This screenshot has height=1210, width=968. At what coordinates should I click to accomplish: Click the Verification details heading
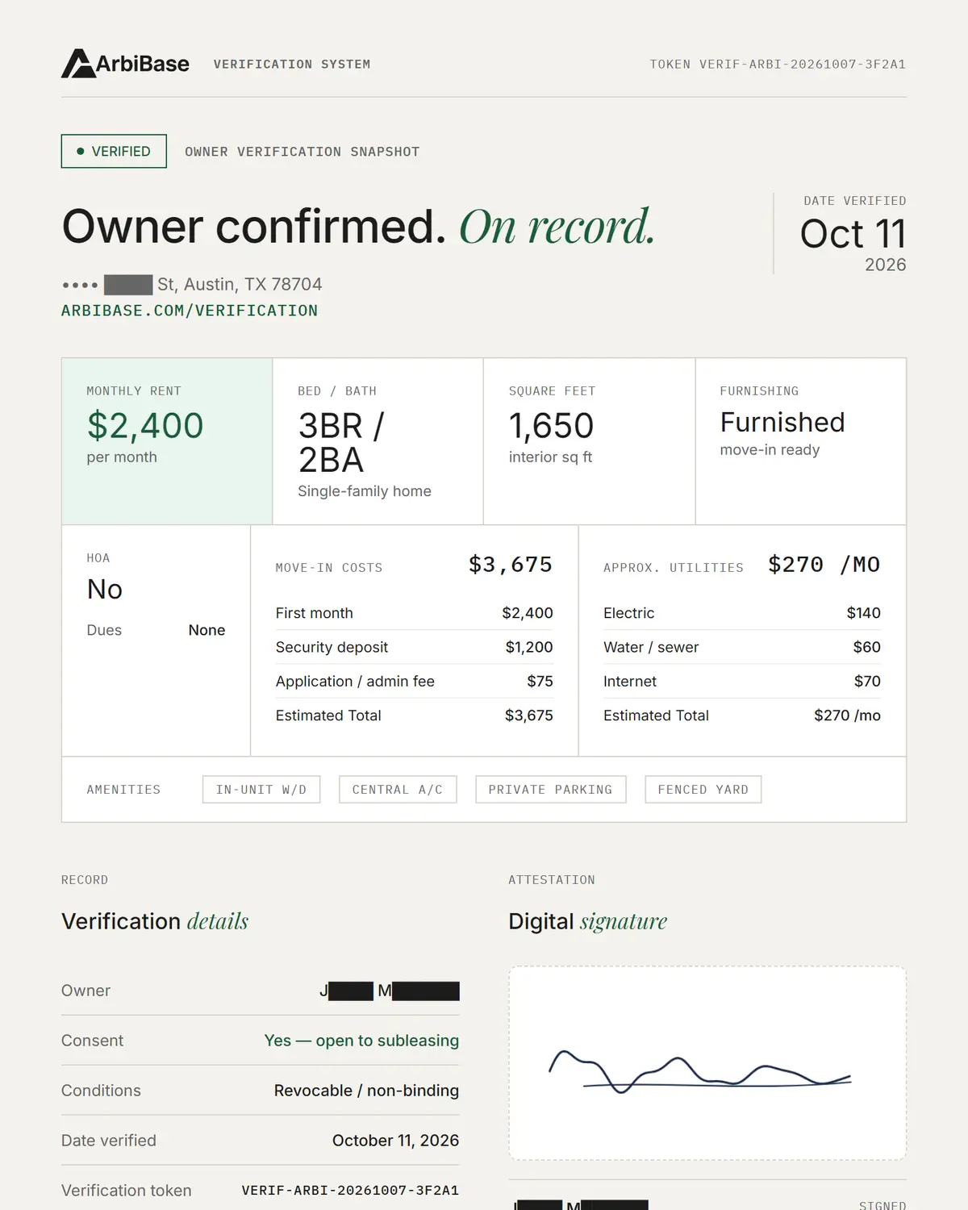tap(155, 921)
